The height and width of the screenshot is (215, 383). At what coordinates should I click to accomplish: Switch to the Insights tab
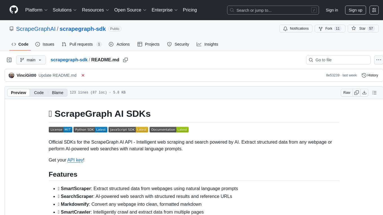point(207,44)
